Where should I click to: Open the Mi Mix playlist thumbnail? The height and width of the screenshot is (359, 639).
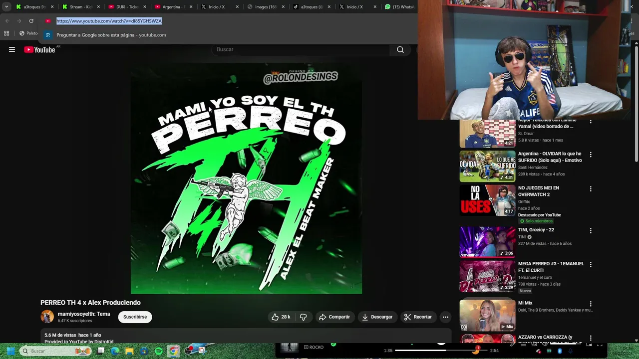(487, 315)
